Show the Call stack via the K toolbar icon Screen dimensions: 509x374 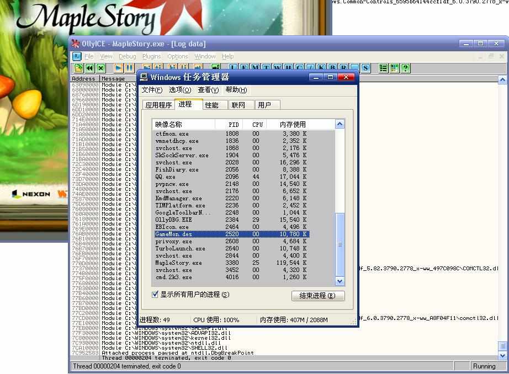[321, 68]
